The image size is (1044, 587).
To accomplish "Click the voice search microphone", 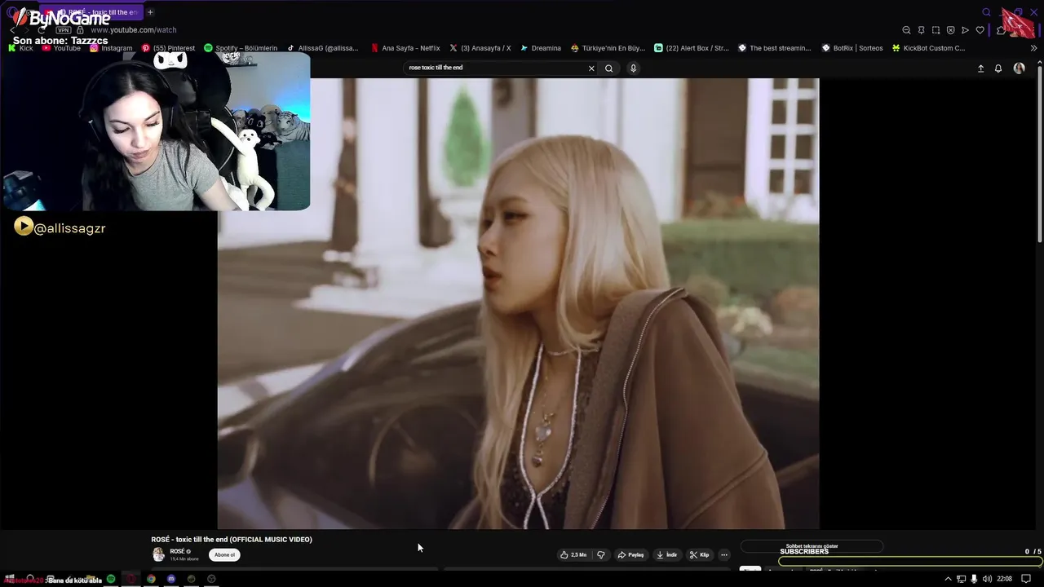I will pyautogui.click(x=633, y=68).
